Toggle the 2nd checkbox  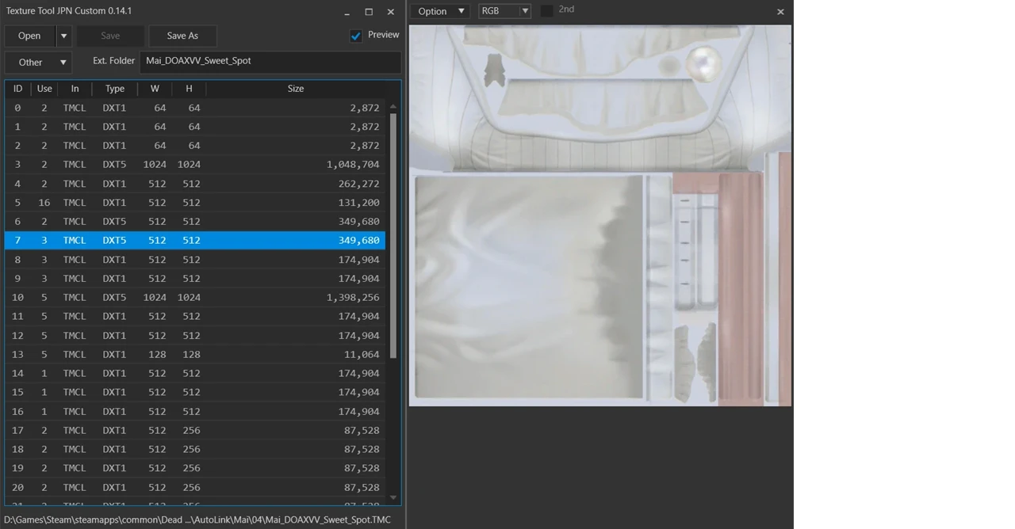point(546,11)
